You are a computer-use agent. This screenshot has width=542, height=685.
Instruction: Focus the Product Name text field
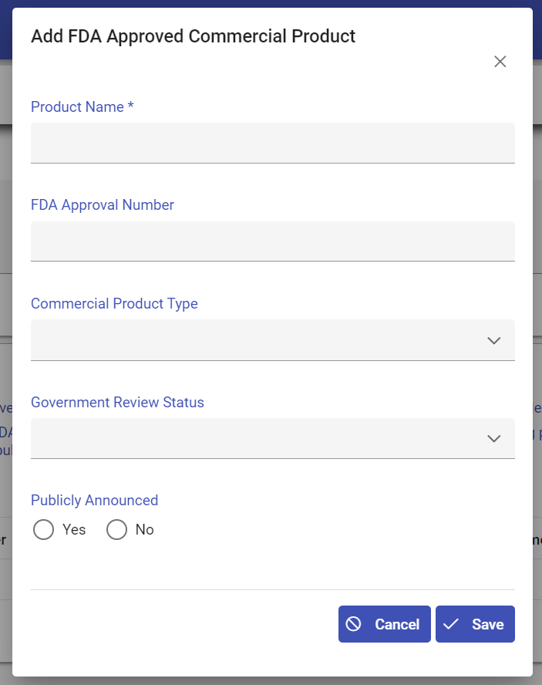(272, 143)
